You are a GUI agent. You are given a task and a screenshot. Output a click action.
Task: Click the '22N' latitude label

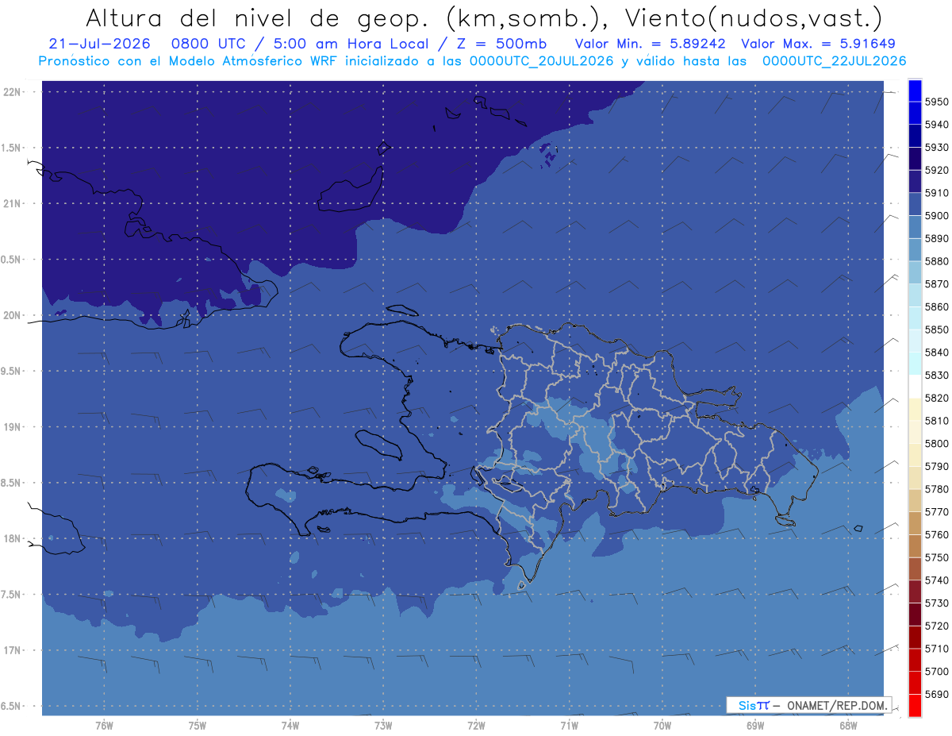coord(13,92)
